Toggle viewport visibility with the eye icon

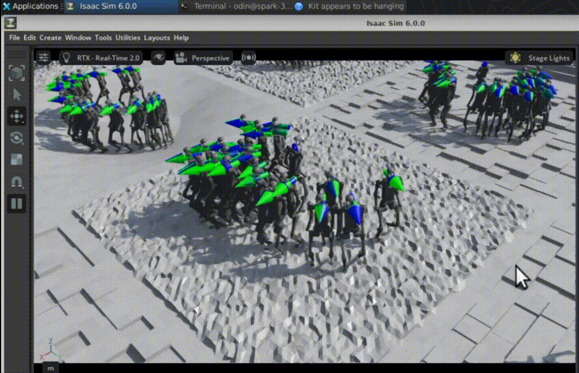157,57
